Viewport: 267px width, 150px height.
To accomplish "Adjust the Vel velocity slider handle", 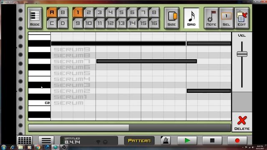I will pyautogui.click(x=242, y=54).
